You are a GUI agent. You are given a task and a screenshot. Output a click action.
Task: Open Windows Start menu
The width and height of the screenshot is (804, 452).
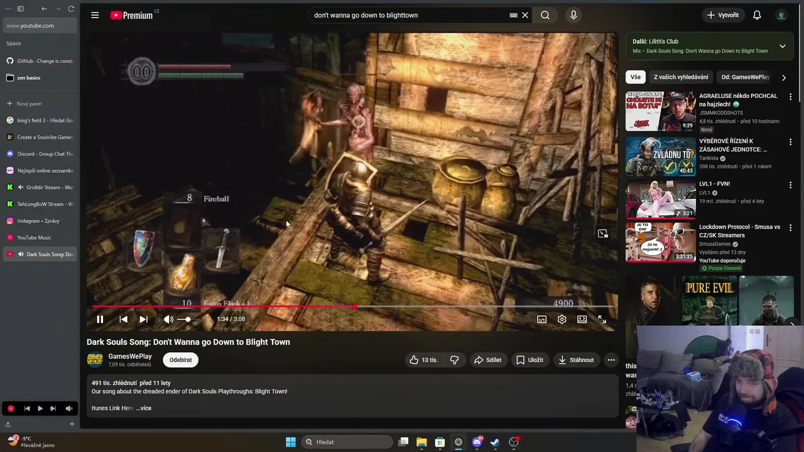pos(291,442)
